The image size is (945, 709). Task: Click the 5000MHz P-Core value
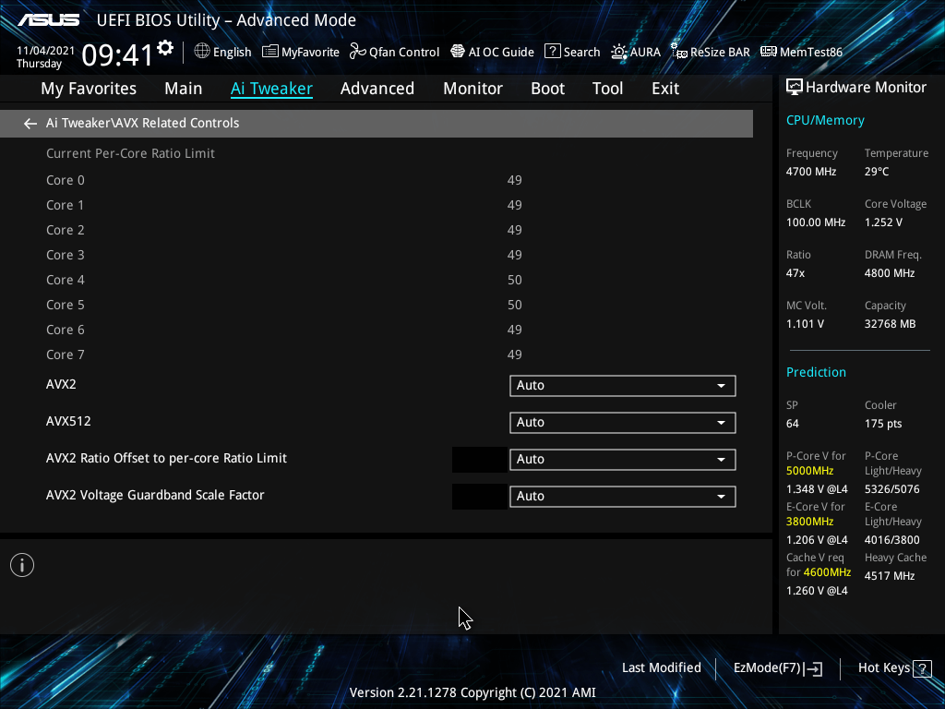pyautogui.click(x=810, y=471)
